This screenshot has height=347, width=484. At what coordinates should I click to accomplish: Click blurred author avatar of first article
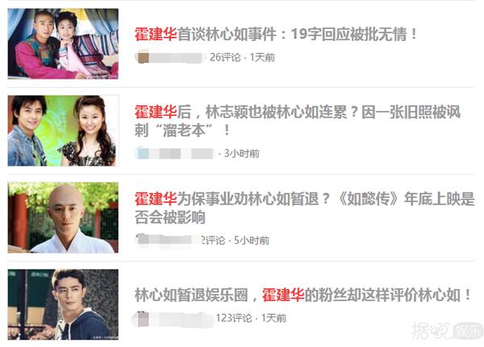[143, 58]
